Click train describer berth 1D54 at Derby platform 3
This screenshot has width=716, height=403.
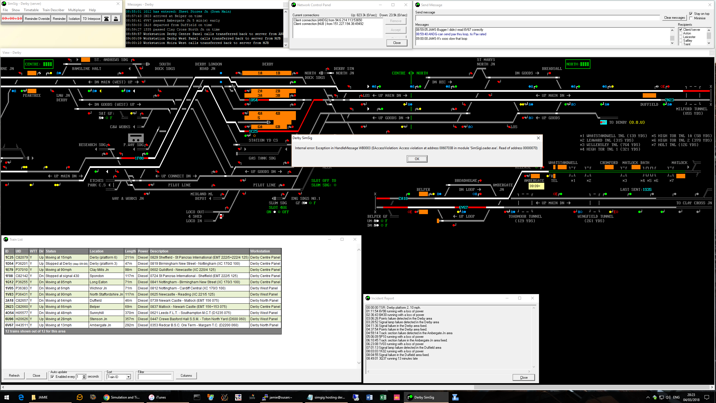tap(253, 100)
